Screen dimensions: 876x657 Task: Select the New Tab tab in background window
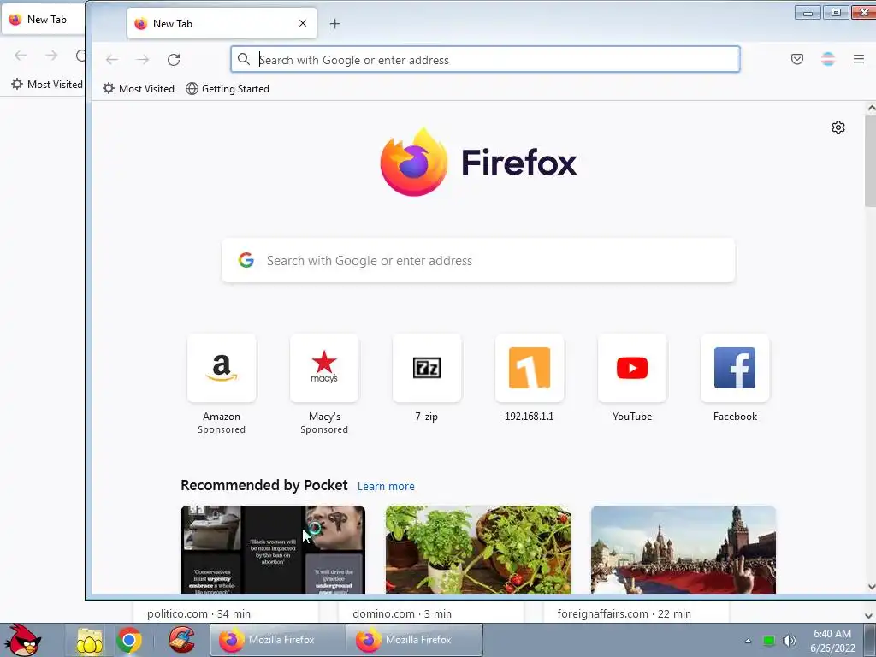point(43,20)
